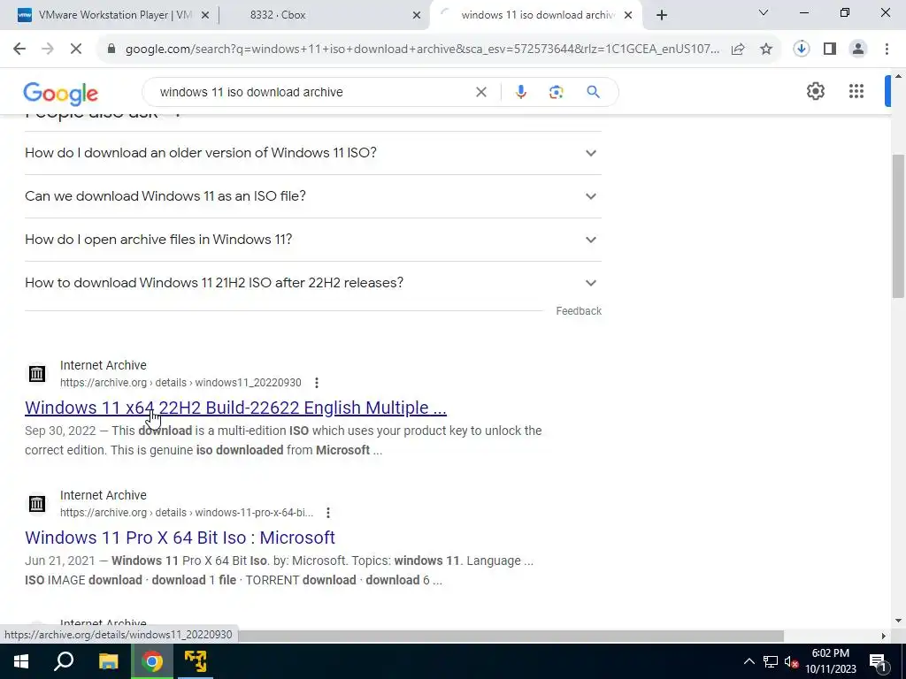
Task: Click inside the Google search input field
Action: click(312, 92)
